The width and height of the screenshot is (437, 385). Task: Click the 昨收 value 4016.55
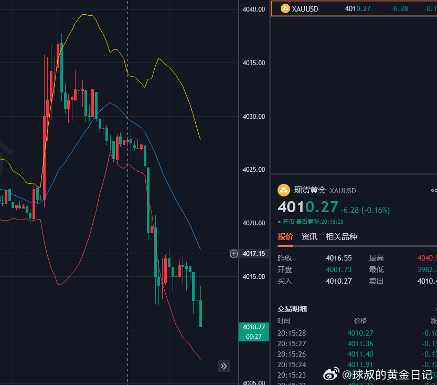click(x=338, y=258)
